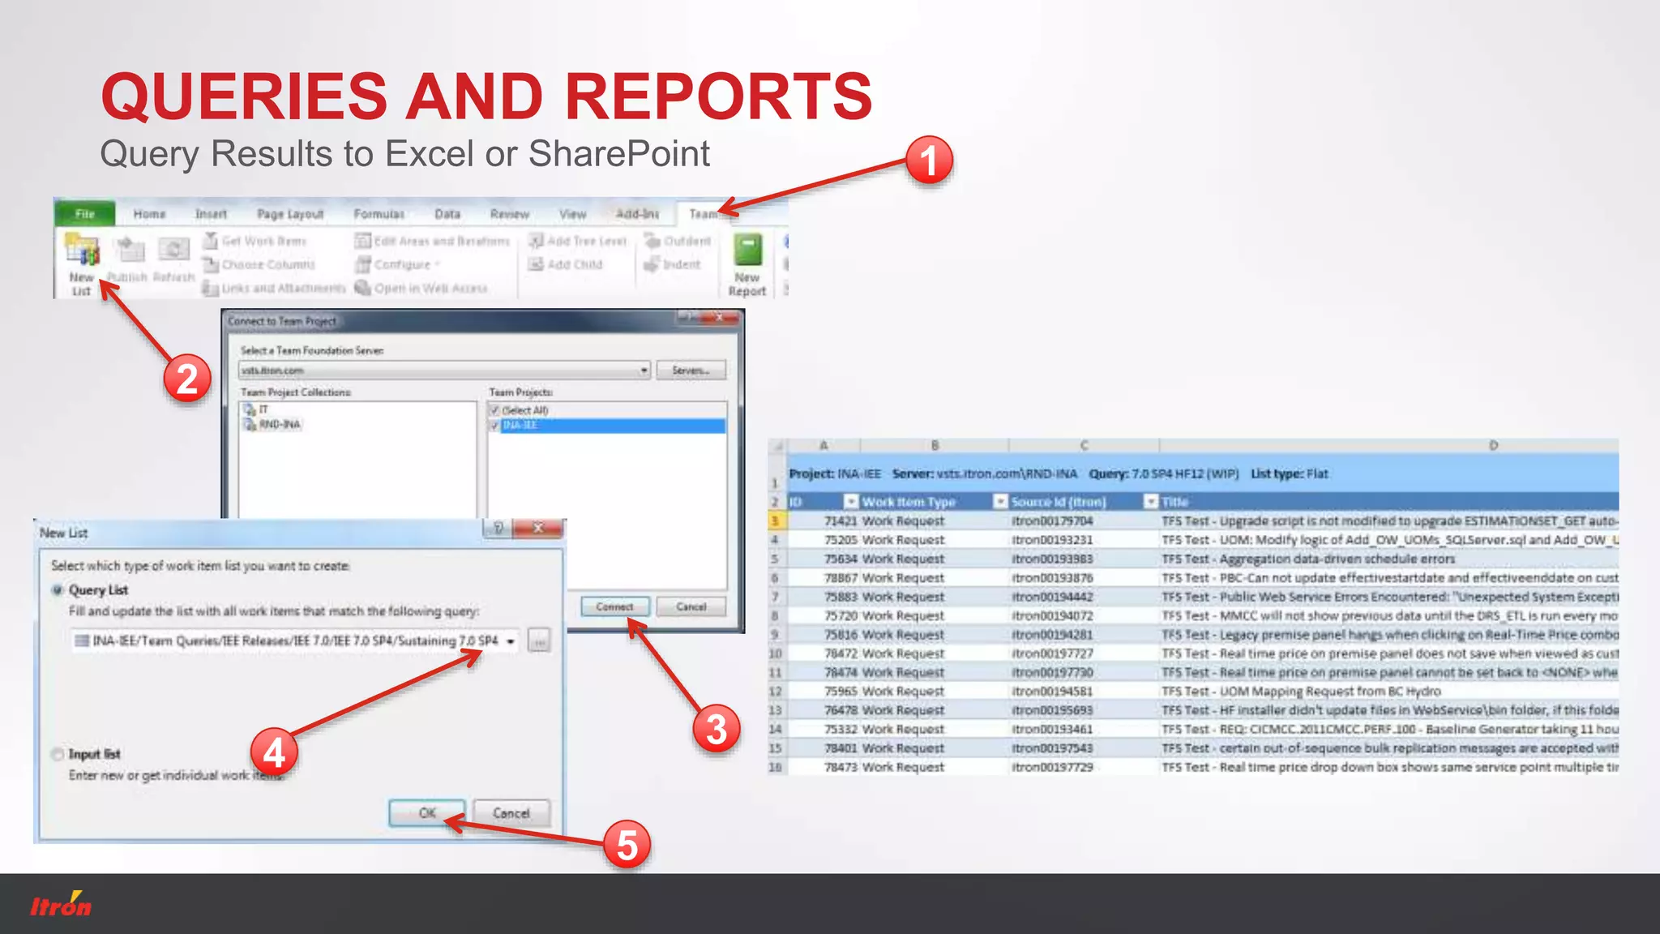Image resolution: width=1660 pixels, height=934 pixels.
Task: Click cell Itron00193231
Action: coord(1085,540)
